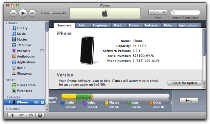Click the Next track fast-forward button
The height and width of the screenshot is (124, 210).
pyautogui.click(x=32, y=13)
